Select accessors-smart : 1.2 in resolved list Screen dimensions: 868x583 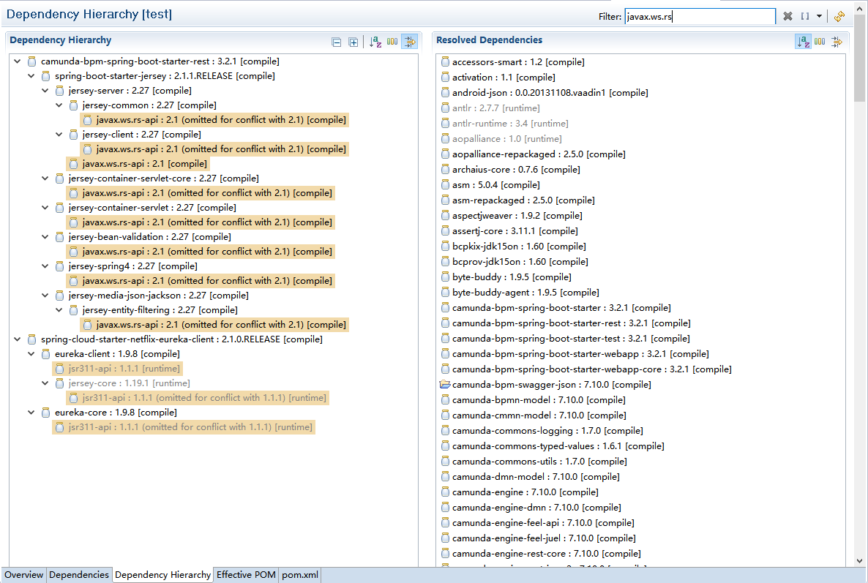(x=512, y=62)
